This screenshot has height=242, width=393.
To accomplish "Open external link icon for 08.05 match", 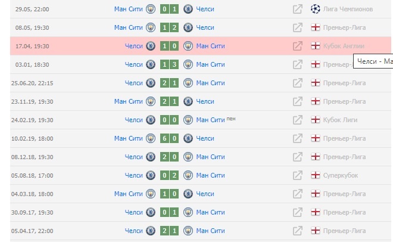I will [x=298, y=27].
